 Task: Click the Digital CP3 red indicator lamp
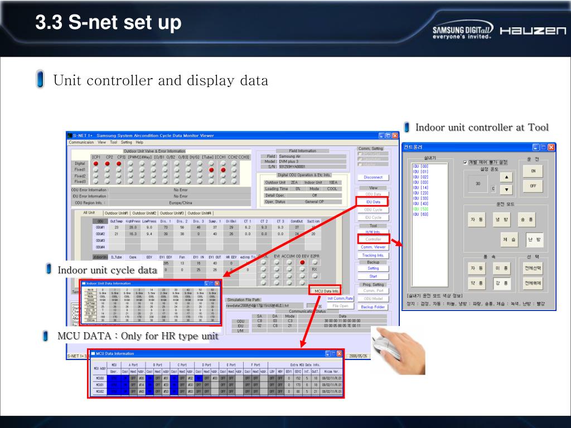tap(119, 163)
